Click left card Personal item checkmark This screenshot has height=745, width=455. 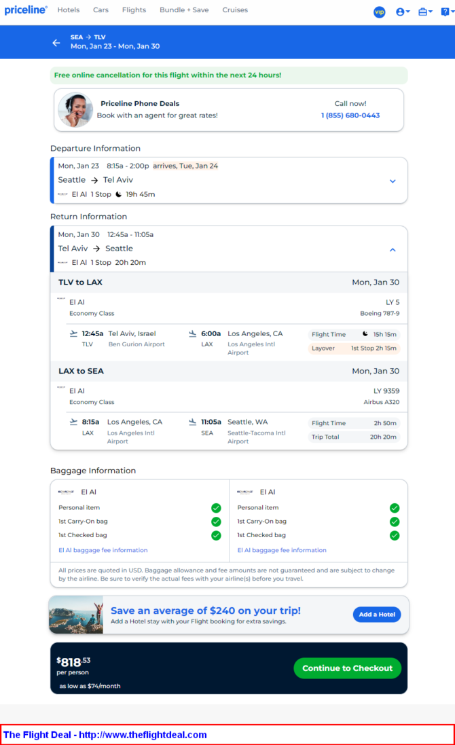216,508
